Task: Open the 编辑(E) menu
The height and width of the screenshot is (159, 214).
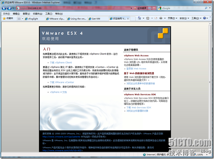Action: click(x=16, y=14)
